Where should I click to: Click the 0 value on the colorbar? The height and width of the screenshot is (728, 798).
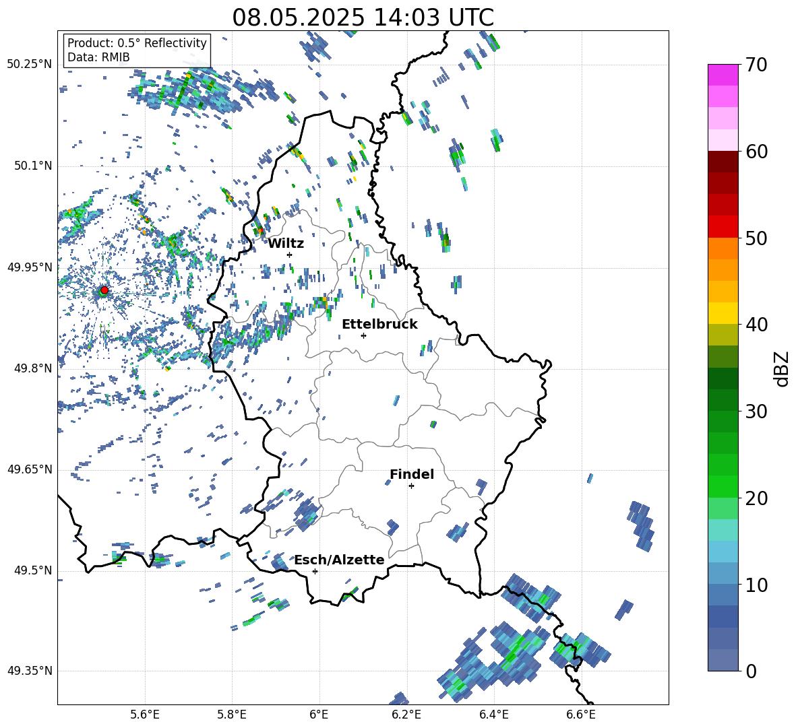tap(751, 671)
